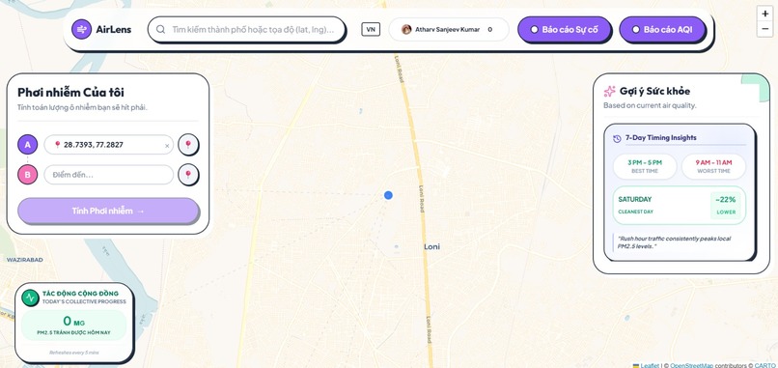
Task: Click the Loni label on the map
Action: (x=431, y=246)
